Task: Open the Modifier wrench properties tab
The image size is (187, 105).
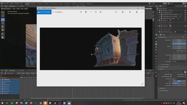Action: (x=156, y=59)
